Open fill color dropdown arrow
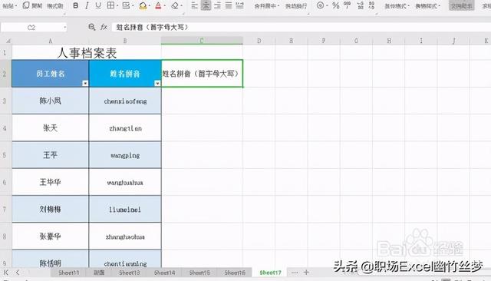Screen dimensions: 491x281 [x=150, y=5]
